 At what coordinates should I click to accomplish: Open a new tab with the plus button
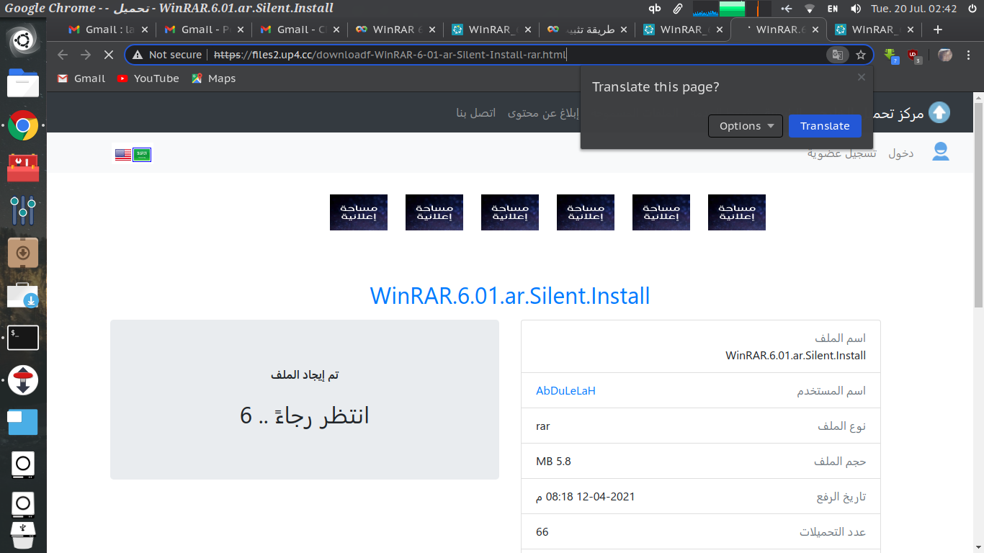click(937, 30)
